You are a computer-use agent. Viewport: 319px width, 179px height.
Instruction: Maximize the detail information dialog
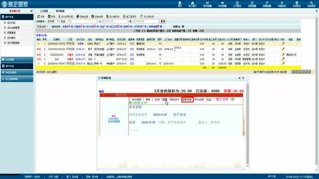click(243, 78)
